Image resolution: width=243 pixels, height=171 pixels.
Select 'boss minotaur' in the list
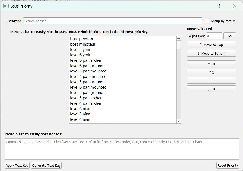click(123, 44)
